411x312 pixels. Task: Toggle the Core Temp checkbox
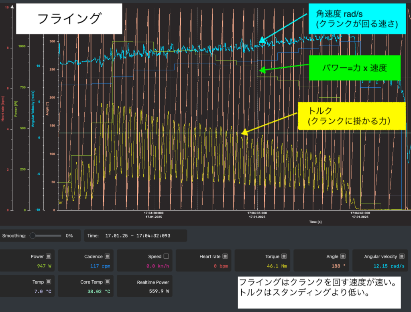tap(107, 282)
